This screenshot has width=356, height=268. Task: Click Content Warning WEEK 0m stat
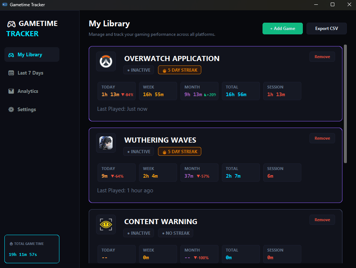coord(158,254)
